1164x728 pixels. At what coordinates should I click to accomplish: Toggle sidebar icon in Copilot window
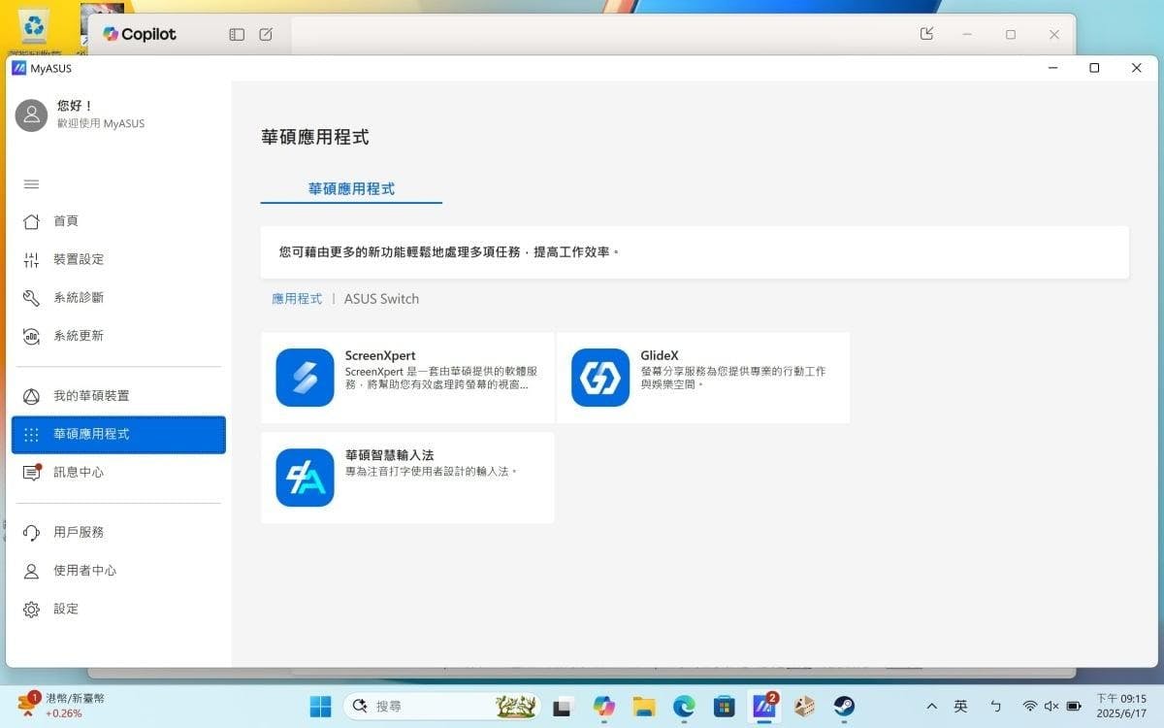pyautogui.click(x=237, y=34)
